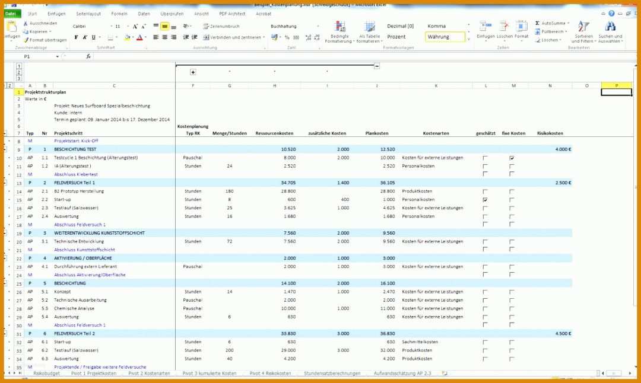Open the font size dropdown
The width and height of the screenshot is (641, 383).
click(x=128, y=26)
